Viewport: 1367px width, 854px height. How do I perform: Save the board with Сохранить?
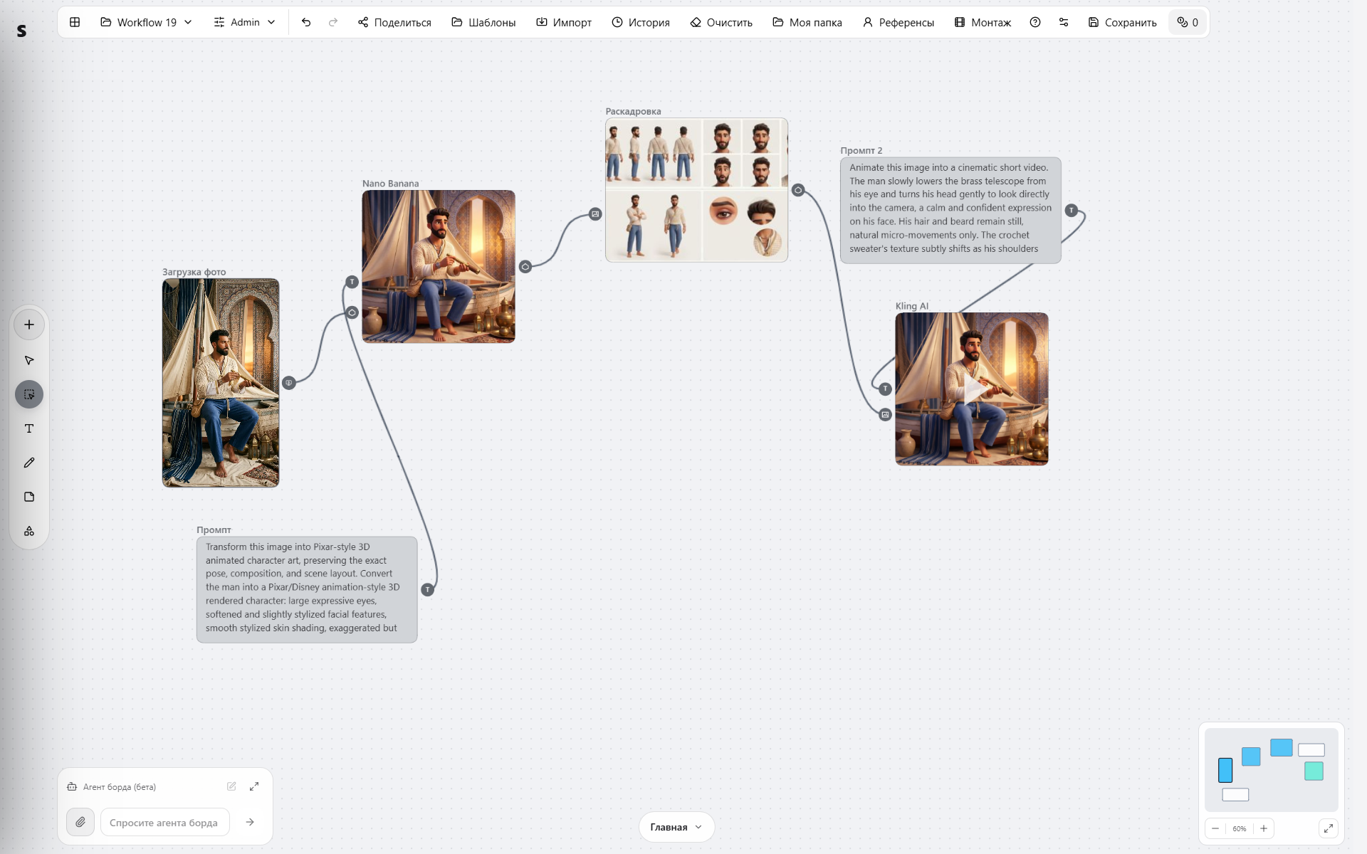pyautogui.click(x=1123, y=22)
